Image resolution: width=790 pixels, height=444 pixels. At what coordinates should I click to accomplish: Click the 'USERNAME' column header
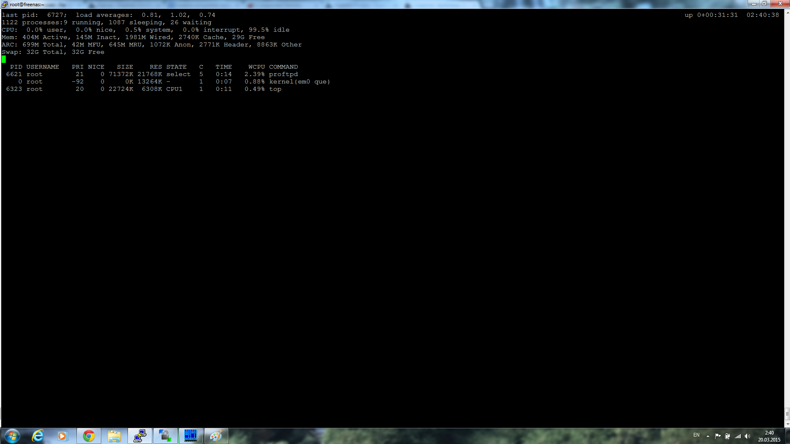[x=43, y=67]
